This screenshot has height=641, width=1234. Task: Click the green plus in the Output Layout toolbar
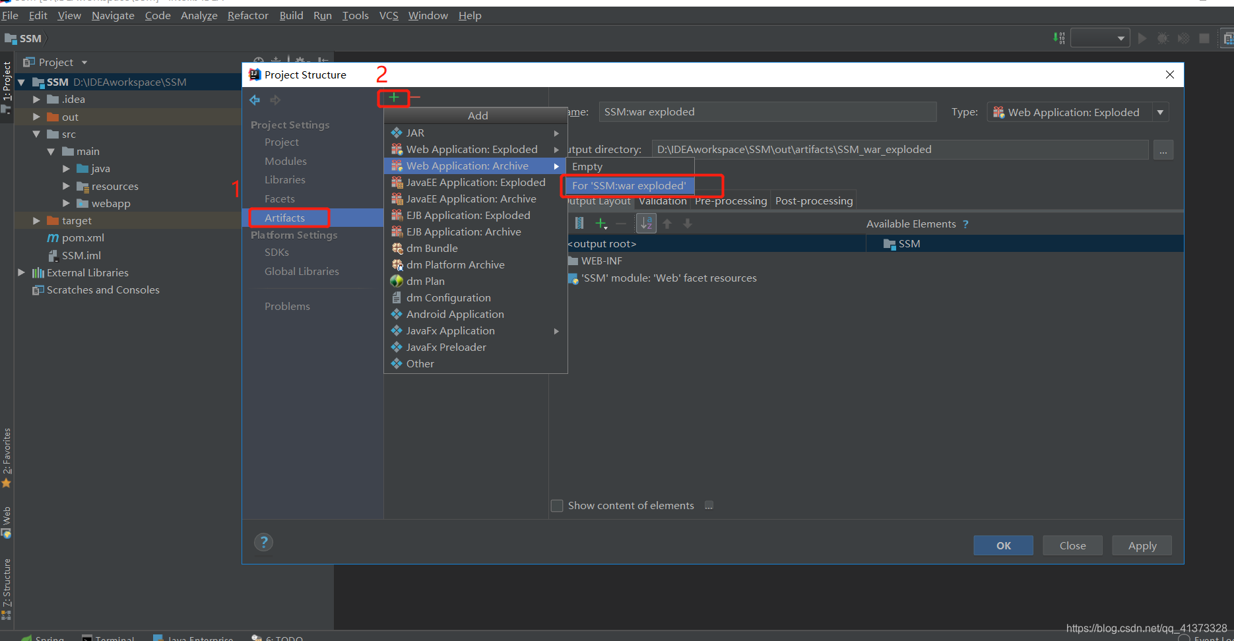601,224
